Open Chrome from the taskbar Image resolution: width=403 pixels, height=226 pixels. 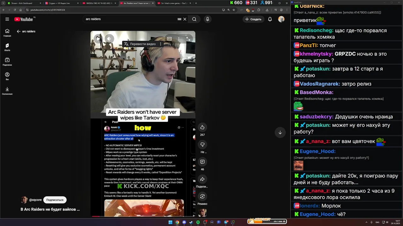coord(177,222)
